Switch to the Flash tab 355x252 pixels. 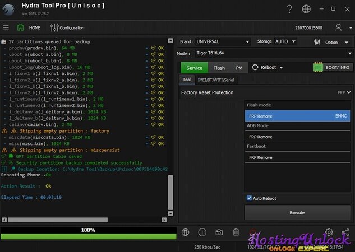point(219,68)
